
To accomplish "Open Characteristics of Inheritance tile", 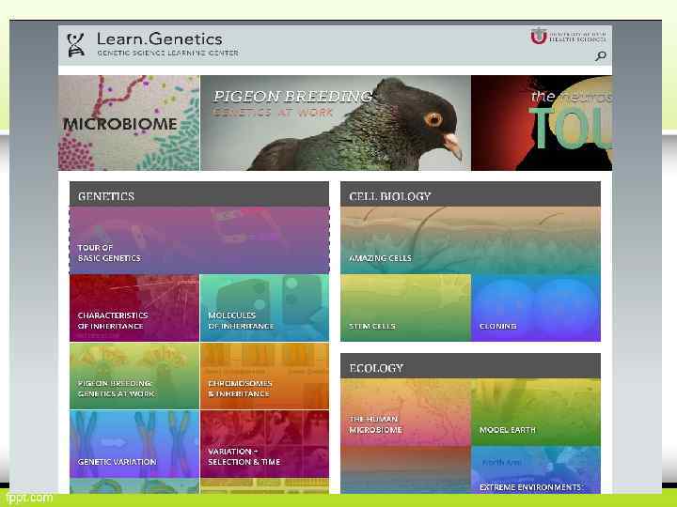I will pyautogui.click(x=134, y=308).
